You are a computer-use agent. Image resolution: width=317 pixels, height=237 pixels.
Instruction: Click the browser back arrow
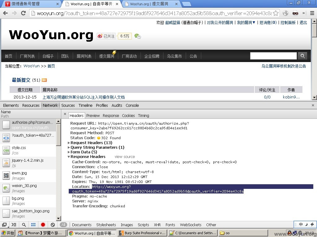click(x=6, y=13)
